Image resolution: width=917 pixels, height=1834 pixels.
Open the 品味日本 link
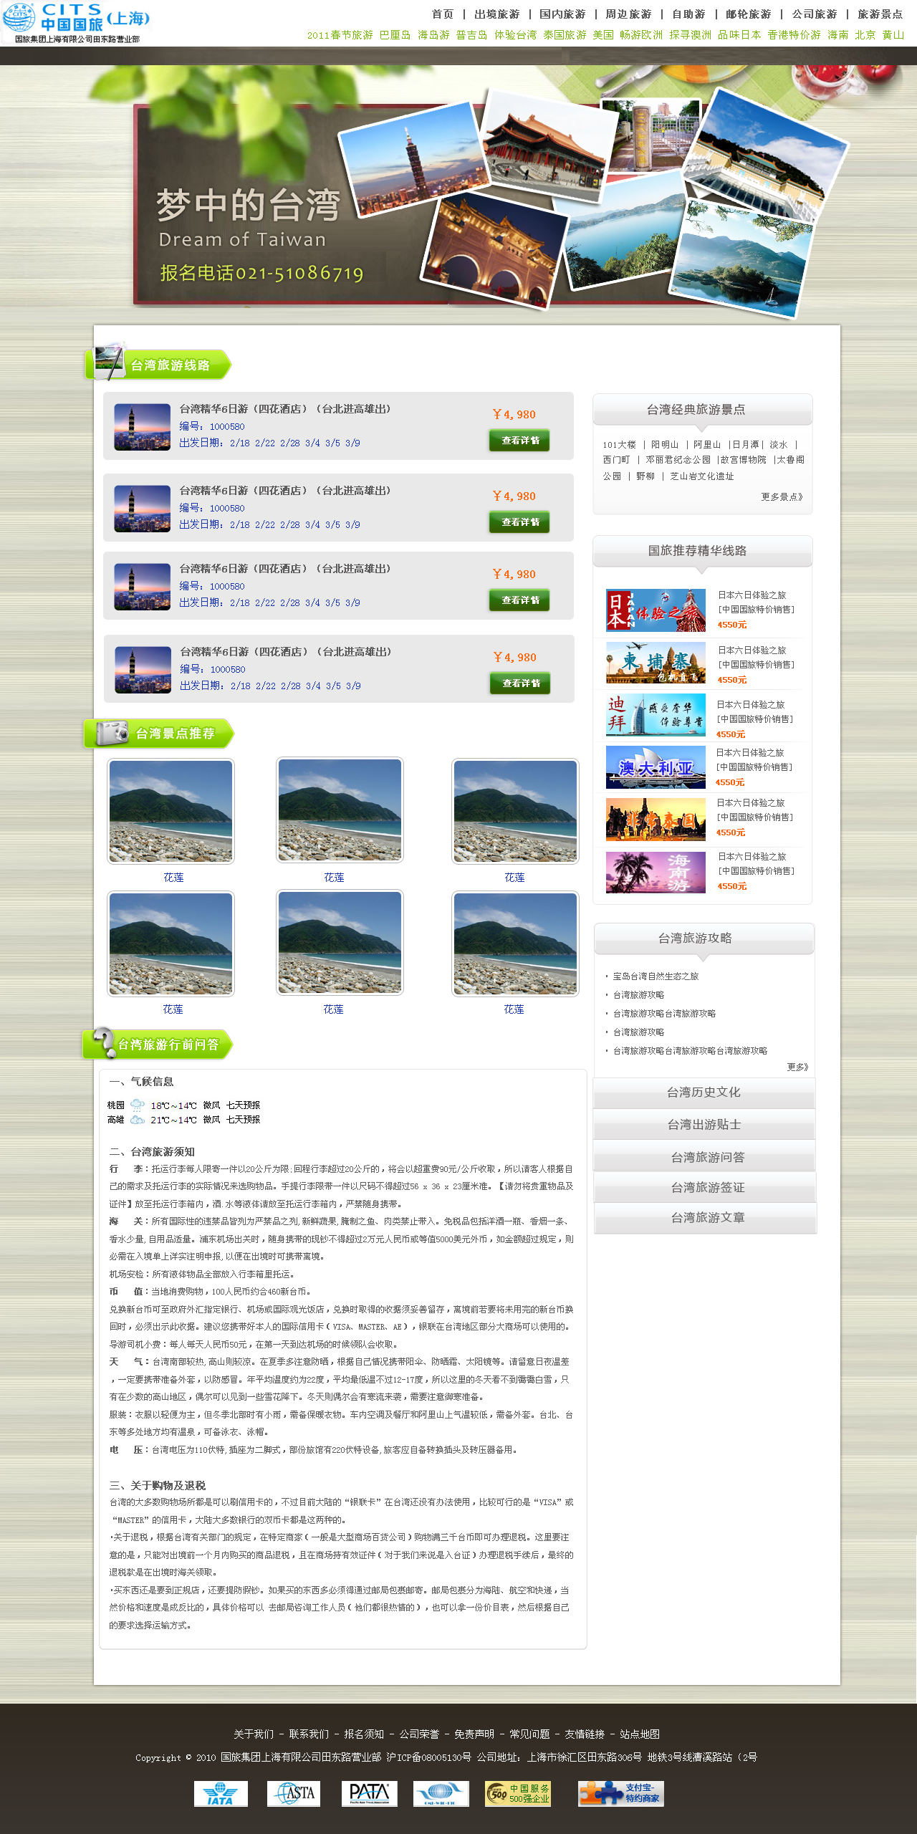tap(740, 35)
